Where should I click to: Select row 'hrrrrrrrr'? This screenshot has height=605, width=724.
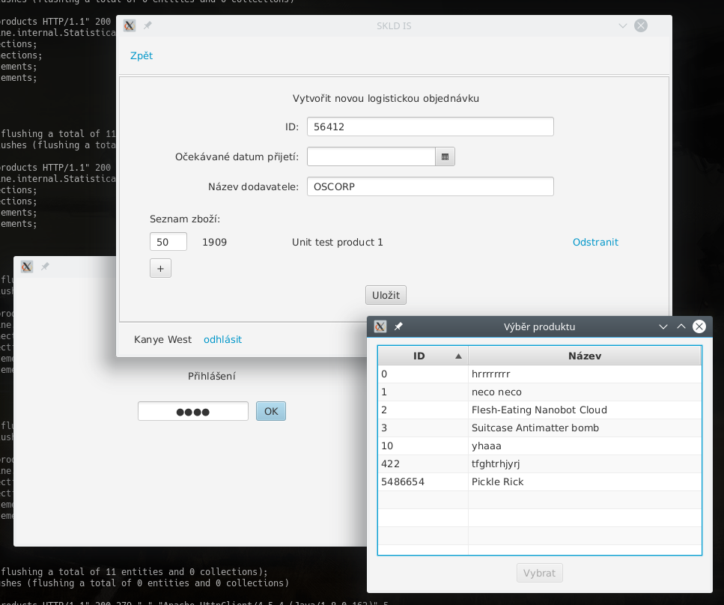539,374
